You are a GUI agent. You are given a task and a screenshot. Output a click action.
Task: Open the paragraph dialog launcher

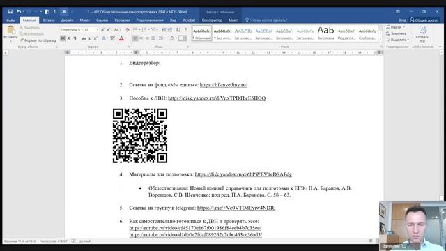tap(187, 47)
